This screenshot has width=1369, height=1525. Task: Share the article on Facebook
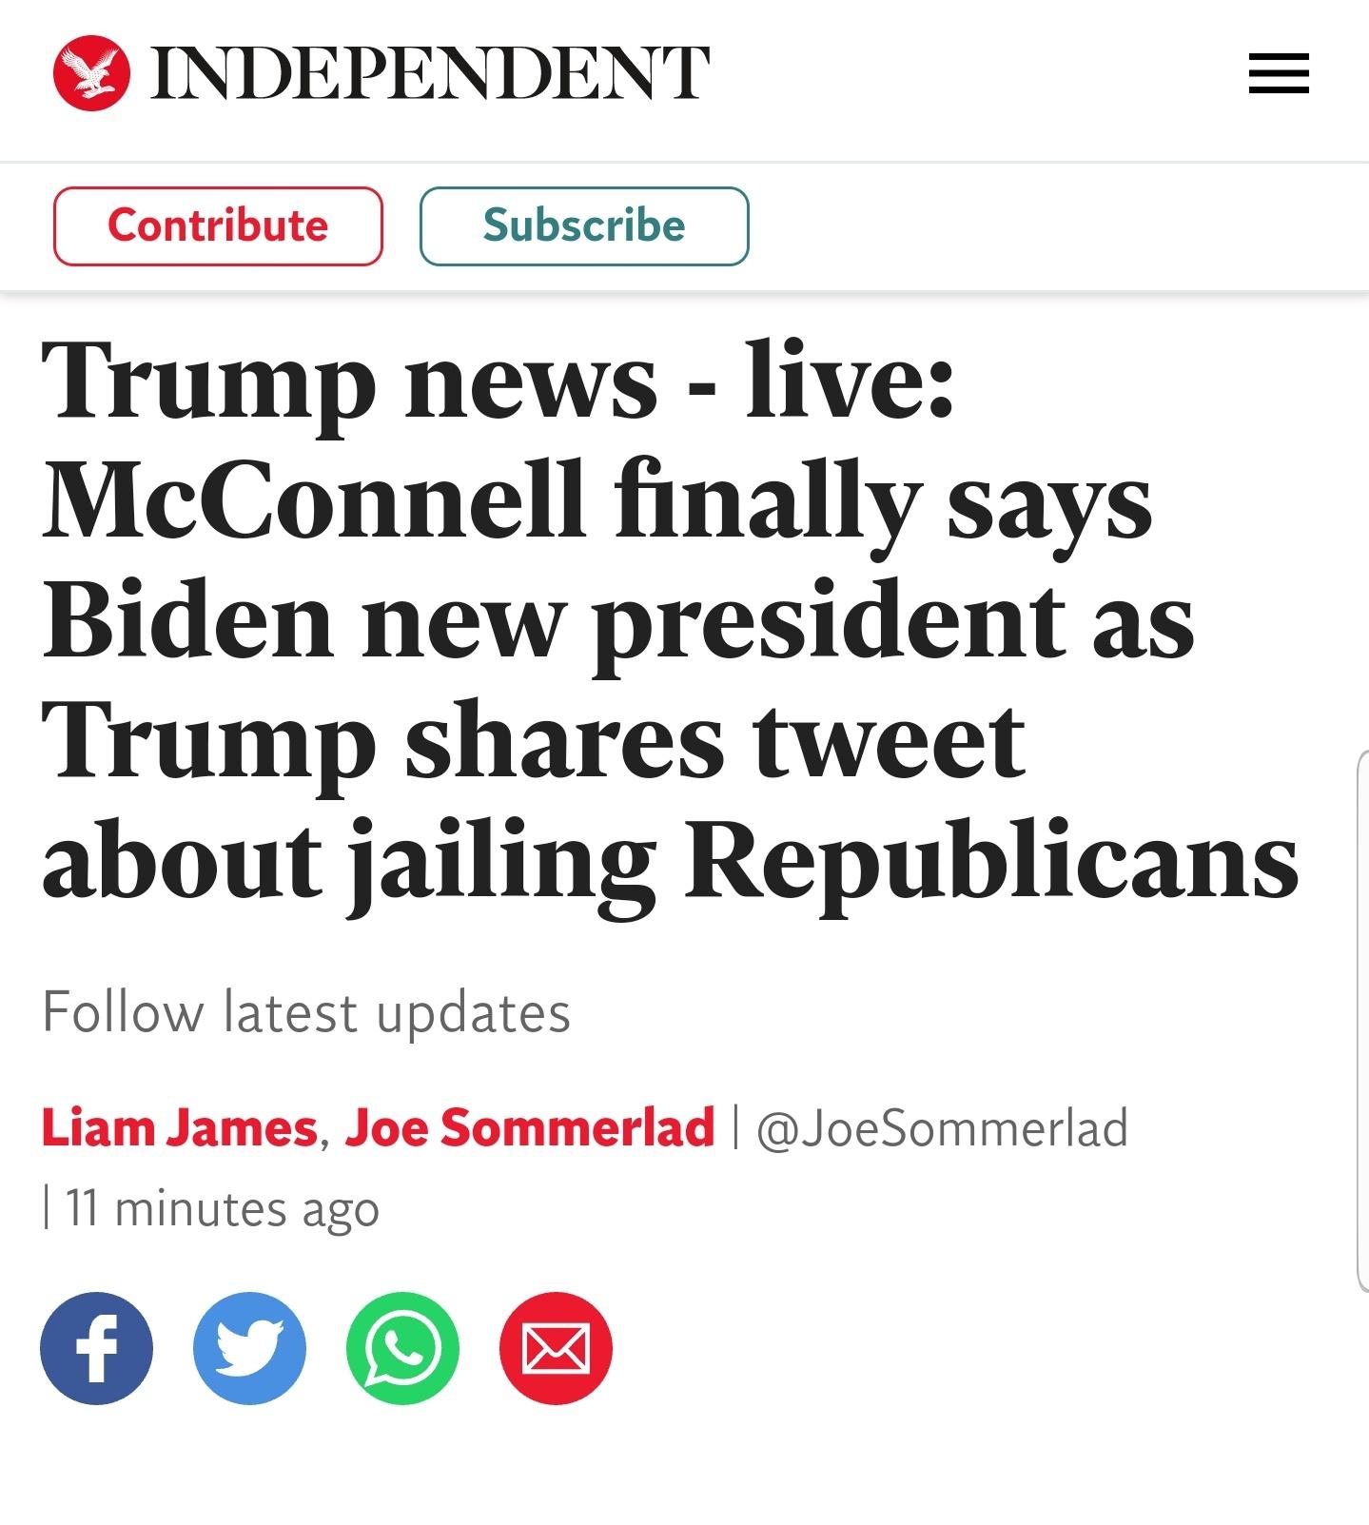(x=96, y=1347)
